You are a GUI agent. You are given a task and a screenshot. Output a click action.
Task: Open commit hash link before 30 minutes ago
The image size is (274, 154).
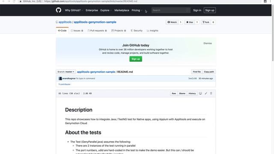coord(192,79)
